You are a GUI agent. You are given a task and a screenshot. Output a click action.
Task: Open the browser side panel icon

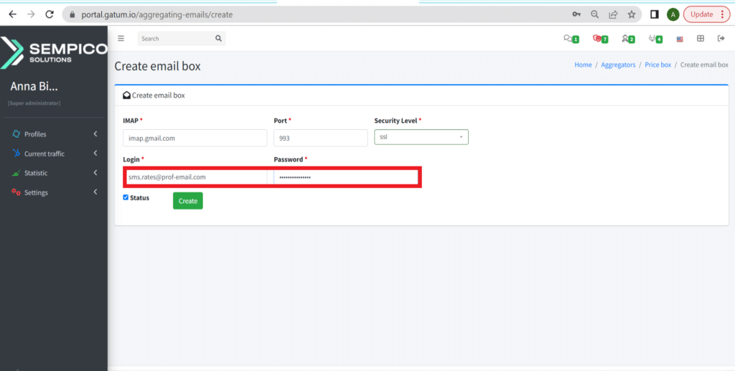[x=655, y=14]
